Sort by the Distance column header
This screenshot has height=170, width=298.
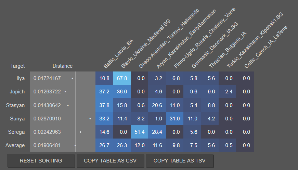pyautogui.click(x=63, y=66)
